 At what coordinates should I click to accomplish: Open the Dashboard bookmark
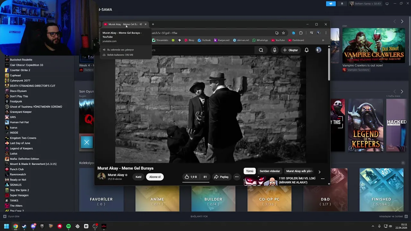pos(296,40)
